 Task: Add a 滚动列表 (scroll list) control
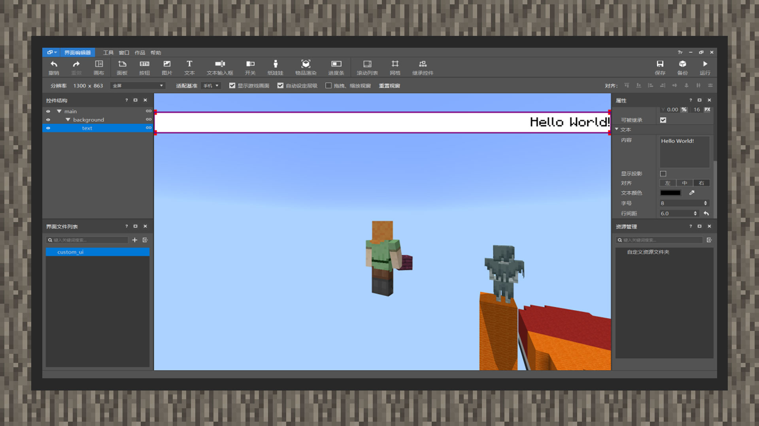click(367, 67)
